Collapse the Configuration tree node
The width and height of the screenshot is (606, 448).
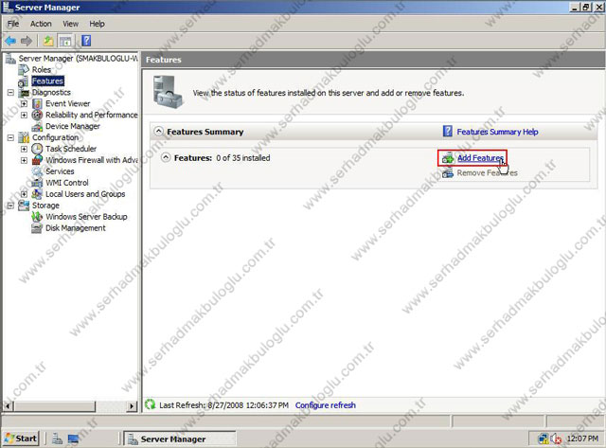tap(10, 137)
